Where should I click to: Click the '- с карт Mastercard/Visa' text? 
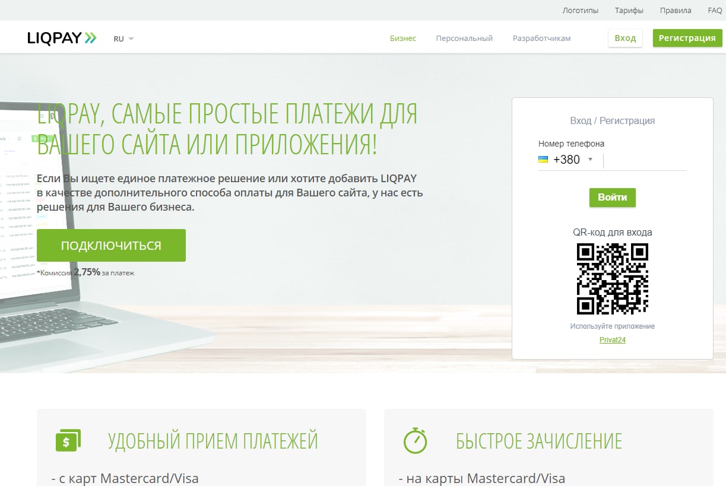(x=125, y=478)
